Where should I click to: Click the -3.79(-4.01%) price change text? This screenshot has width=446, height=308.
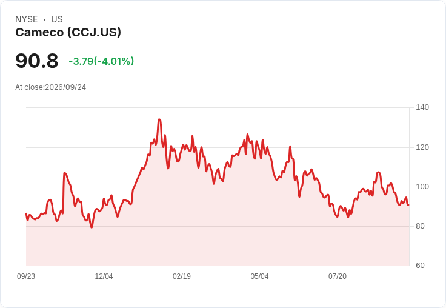[x=101, y=61]
